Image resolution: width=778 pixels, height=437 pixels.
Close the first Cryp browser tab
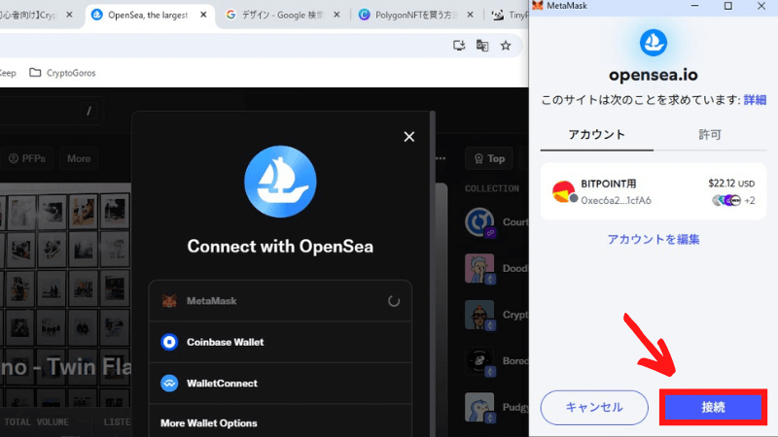(69, 15)
